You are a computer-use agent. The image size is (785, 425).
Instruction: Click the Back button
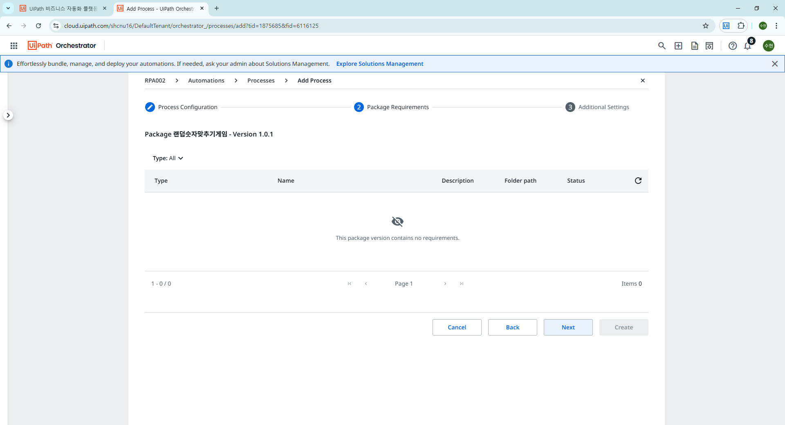pyautogui.click(x=513, y=327)
